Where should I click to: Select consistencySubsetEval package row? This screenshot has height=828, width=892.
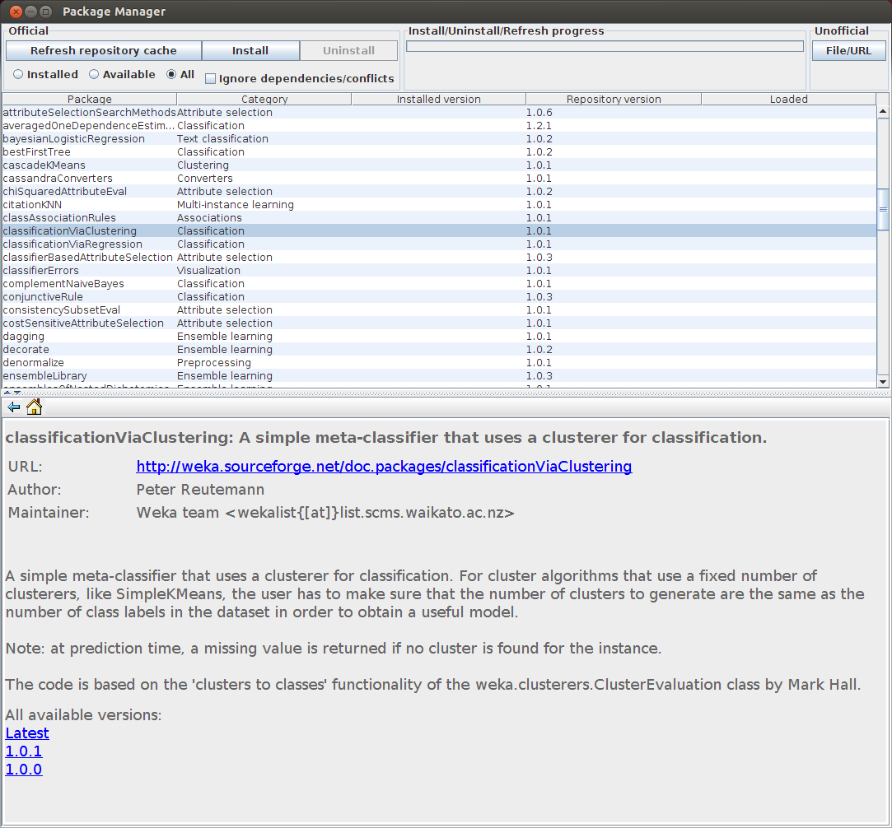[x=439, y=309]
